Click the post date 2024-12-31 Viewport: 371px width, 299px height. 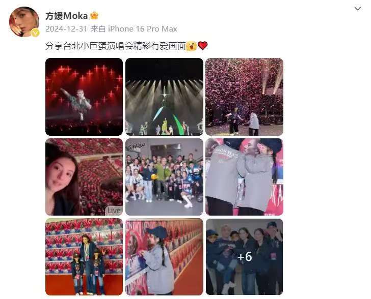tap(66, 29)
